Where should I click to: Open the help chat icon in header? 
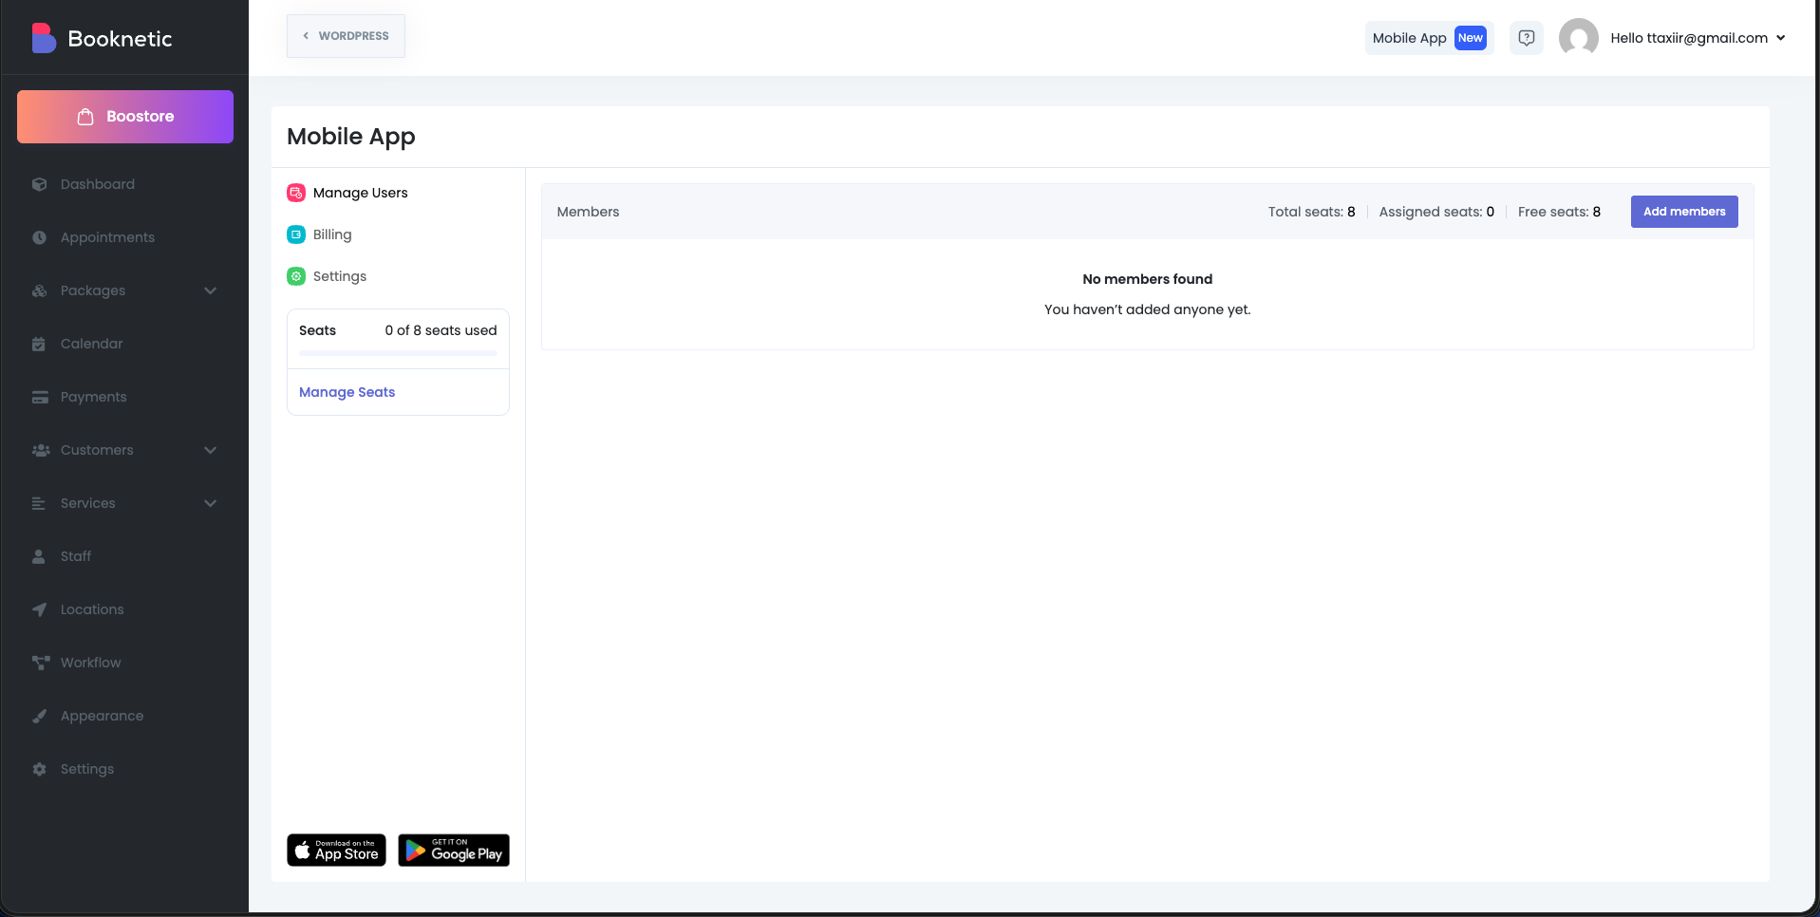coord(1526,38)
